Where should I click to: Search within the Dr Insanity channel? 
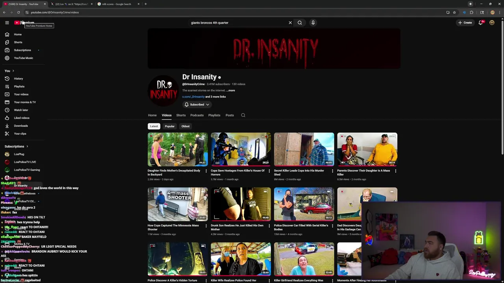point(243,115)
